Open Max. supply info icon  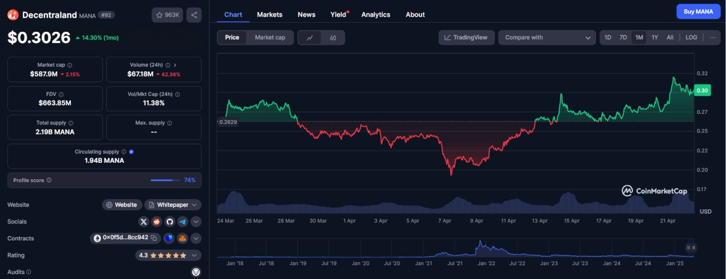tap(170, 123)
